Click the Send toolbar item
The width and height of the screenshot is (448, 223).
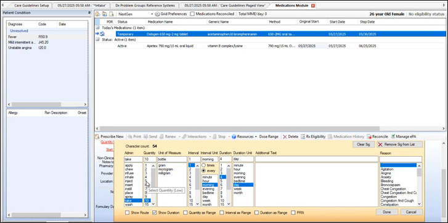[150, 137]
